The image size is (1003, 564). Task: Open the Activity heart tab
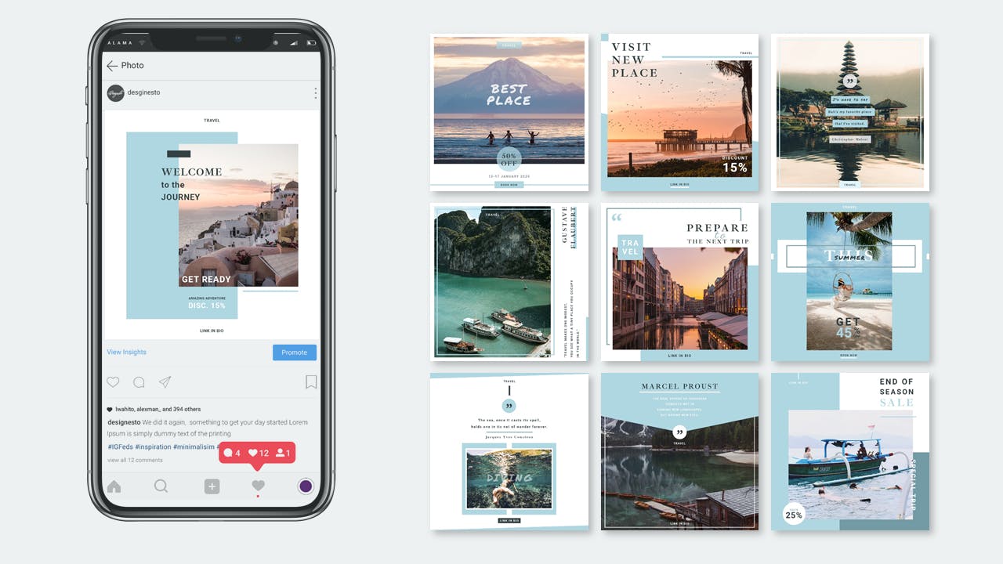(x=258, y=486)
